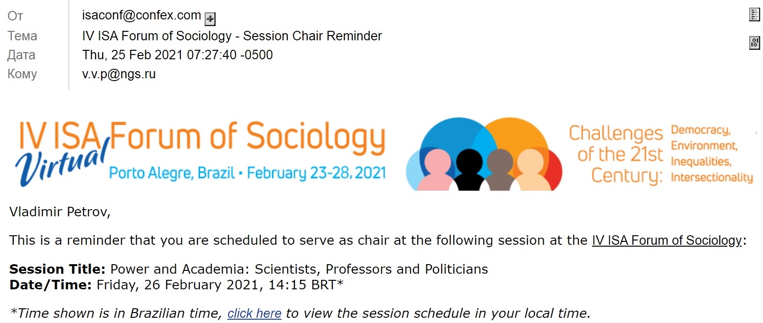
Task: Click the "Vladimir Petrov," greeting line
Action: coord(60,212)
